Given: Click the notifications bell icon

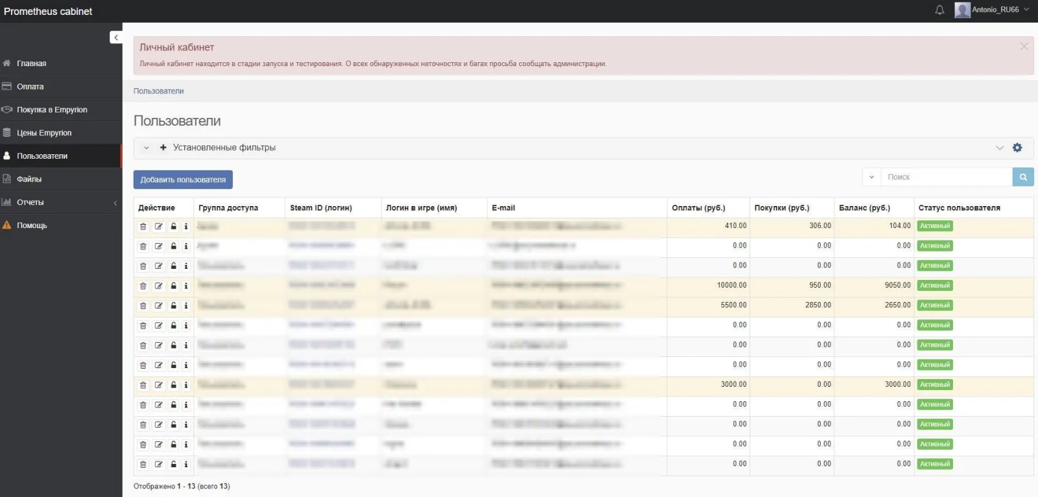Looking at the screenshot, I should click(x=939, y=10).
